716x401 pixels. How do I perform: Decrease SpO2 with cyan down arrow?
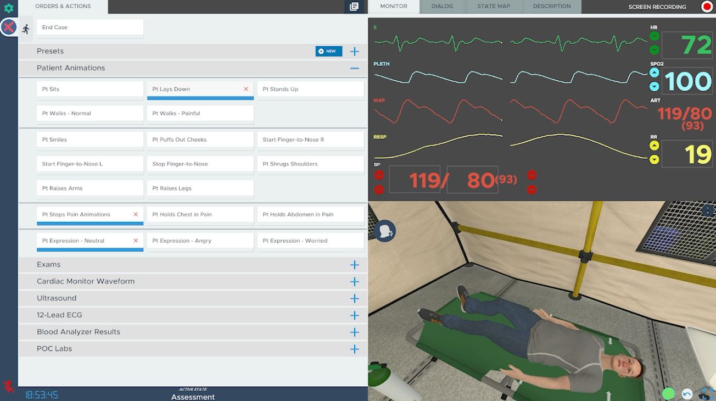tap(654, 86)
